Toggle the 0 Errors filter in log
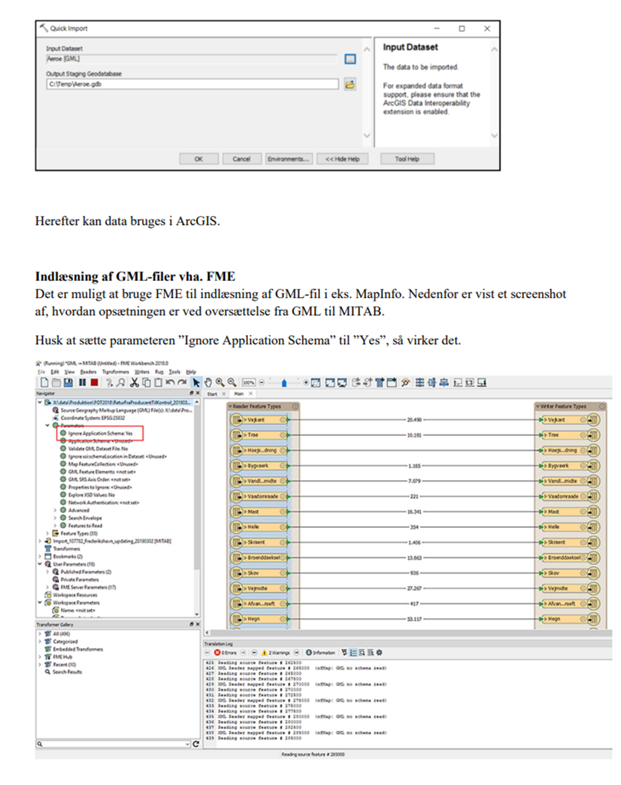The image size is (621, 785). pyautogui.click(x=226, y=653)
